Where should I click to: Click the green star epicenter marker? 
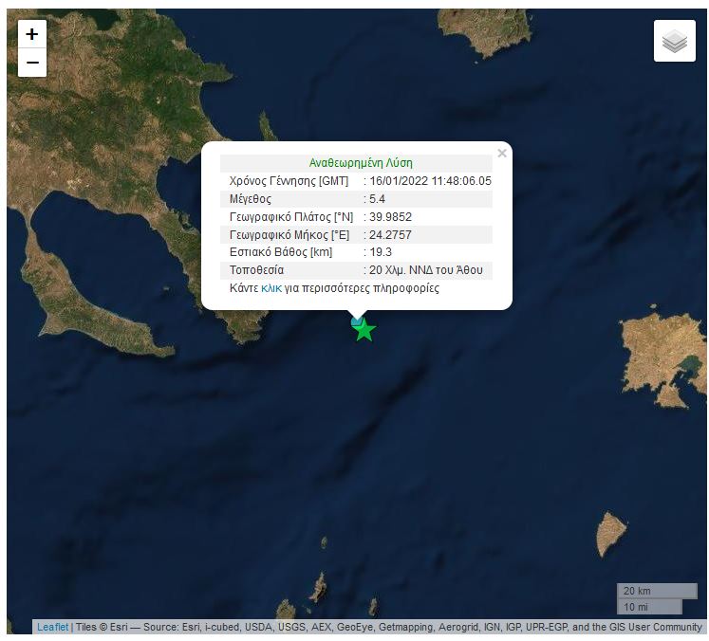tap(364, 330)
